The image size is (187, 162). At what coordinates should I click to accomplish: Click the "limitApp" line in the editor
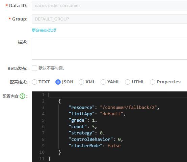[x=97, y=114]
